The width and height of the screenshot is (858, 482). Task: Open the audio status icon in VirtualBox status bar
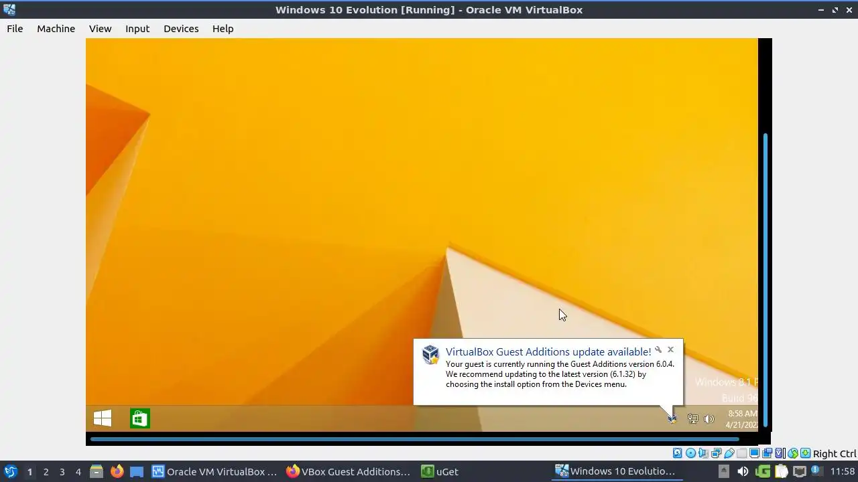[x=703, y=453]
